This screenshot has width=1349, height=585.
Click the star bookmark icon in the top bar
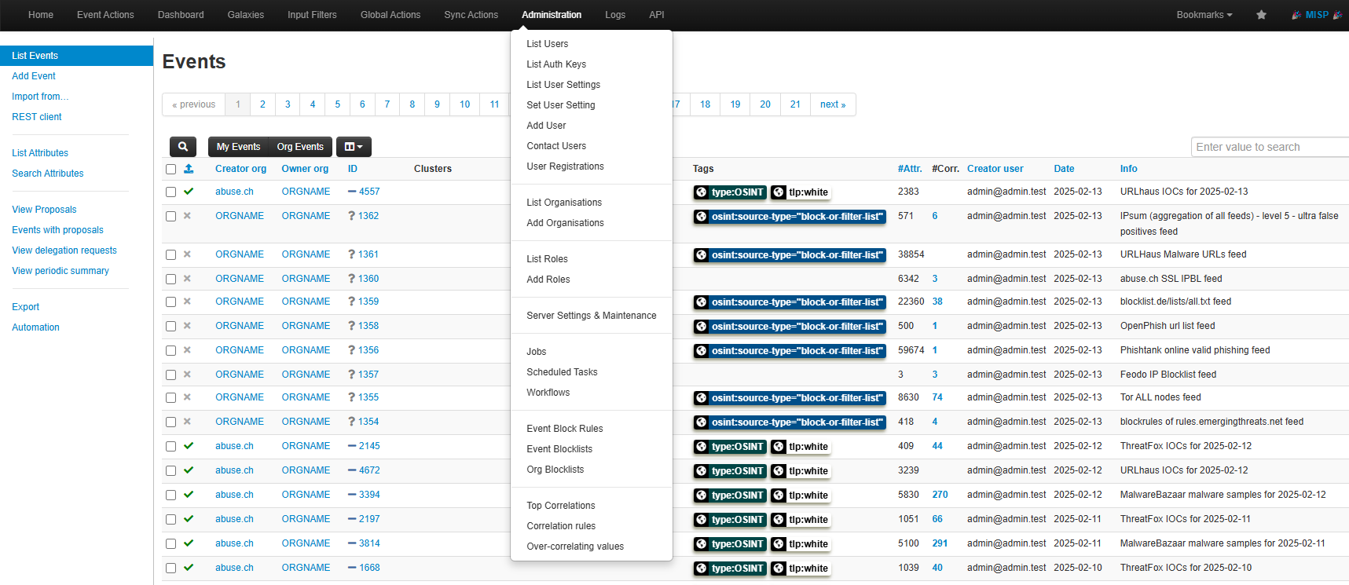pyautogui.click(x=1261, y=15)
